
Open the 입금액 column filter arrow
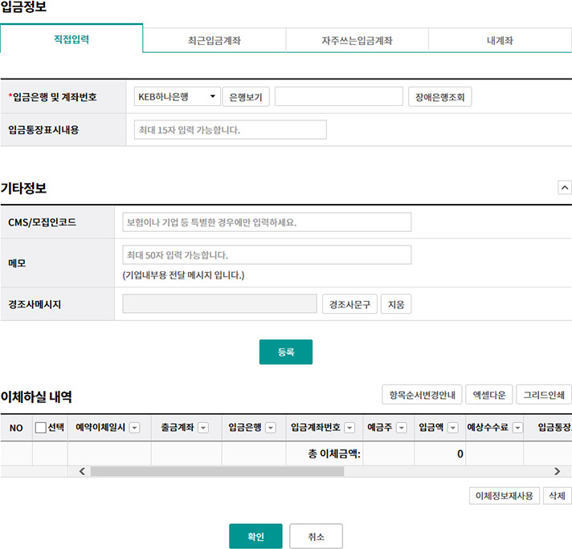pyautogui.click(x=452, y=428)
